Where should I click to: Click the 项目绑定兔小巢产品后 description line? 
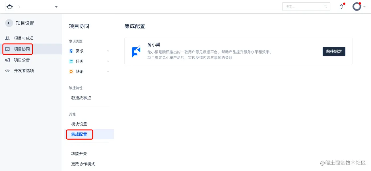click(x=190, y=58)
